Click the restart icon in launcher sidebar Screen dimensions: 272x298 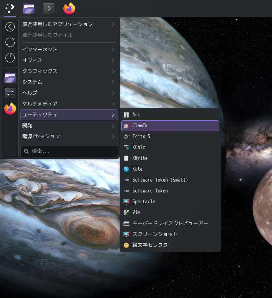[x=10, y=42]
